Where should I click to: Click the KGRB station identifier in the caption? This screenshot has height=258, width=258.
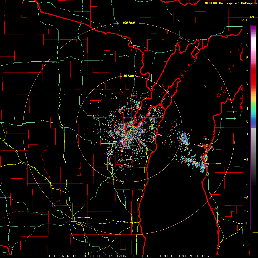163,256
